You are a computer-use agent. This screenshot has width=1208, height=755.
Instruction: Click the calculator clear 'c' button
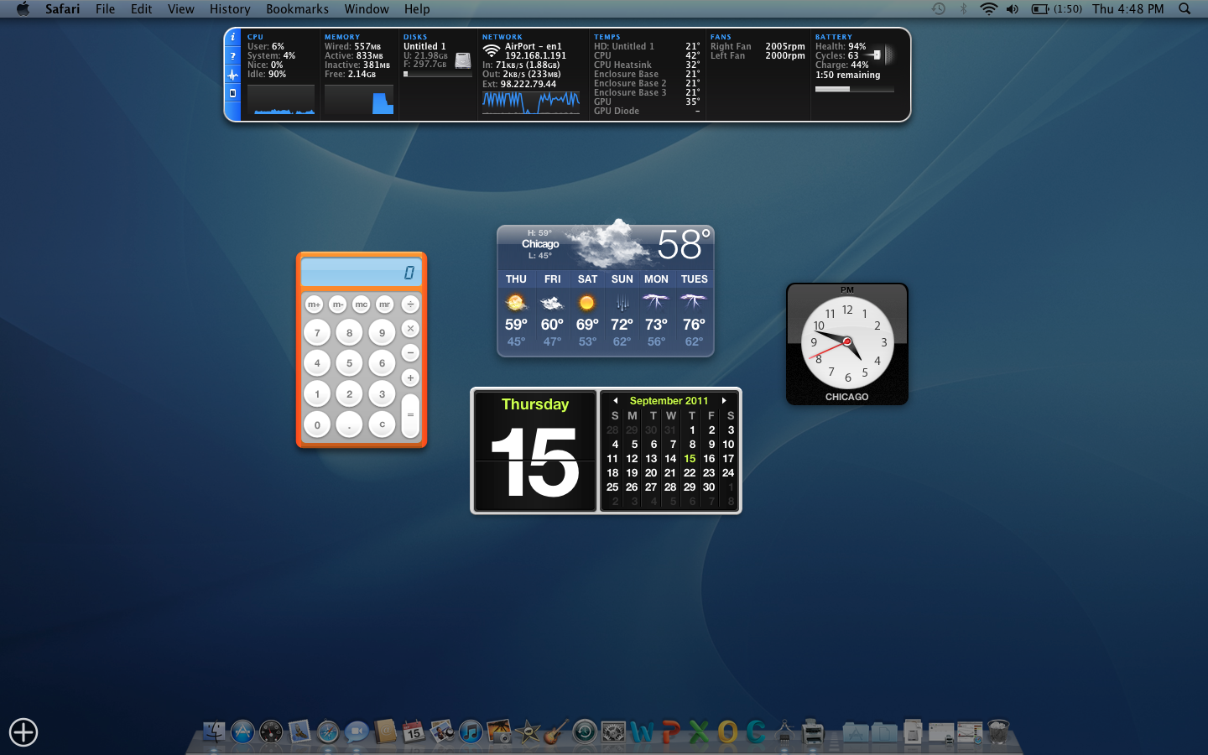click(x=382, y=424)
